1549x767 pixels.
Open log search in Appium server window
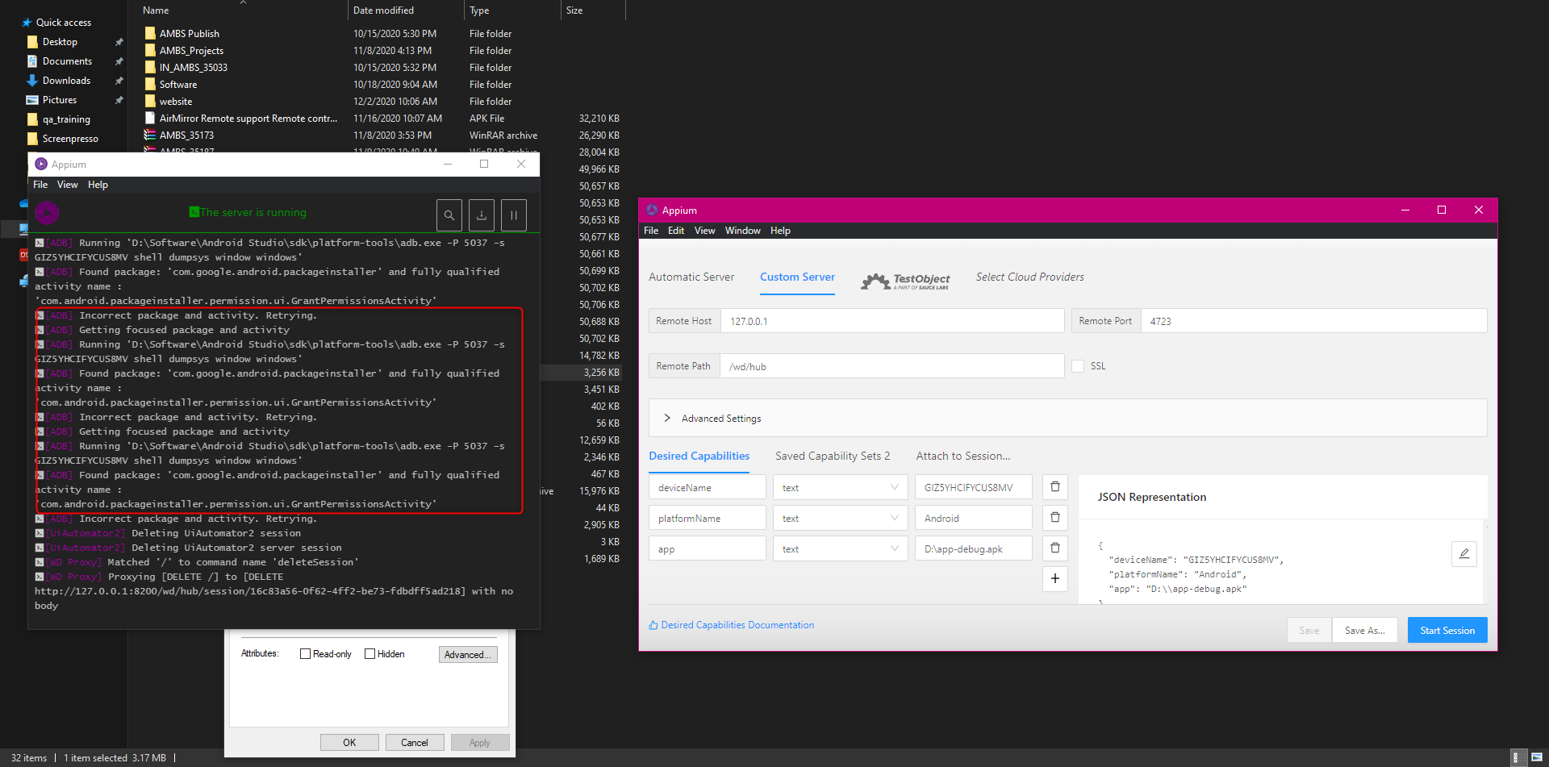pyautogui.click(x=449, y=215)
